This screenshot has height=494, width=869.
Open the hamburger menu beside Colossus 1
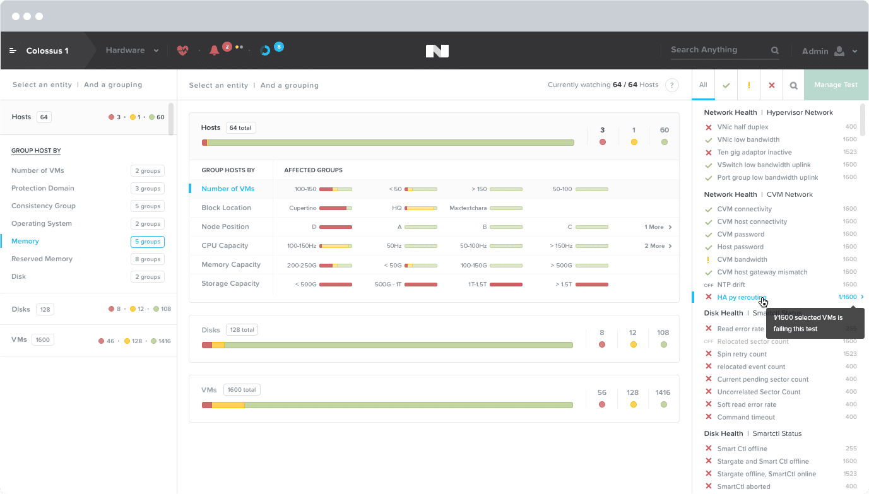coord(13,50)
